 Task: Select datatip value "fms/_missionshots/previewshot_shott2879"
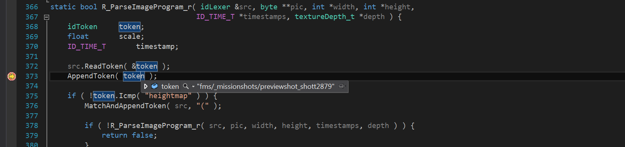[x=266, y=86]
